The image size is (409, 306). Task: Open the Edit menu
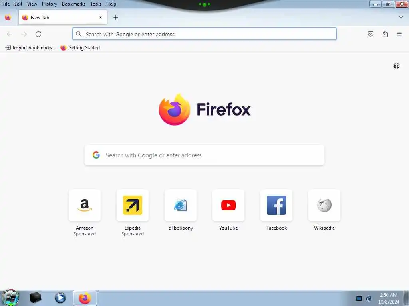pyautogui.click(x=18, y=4)
